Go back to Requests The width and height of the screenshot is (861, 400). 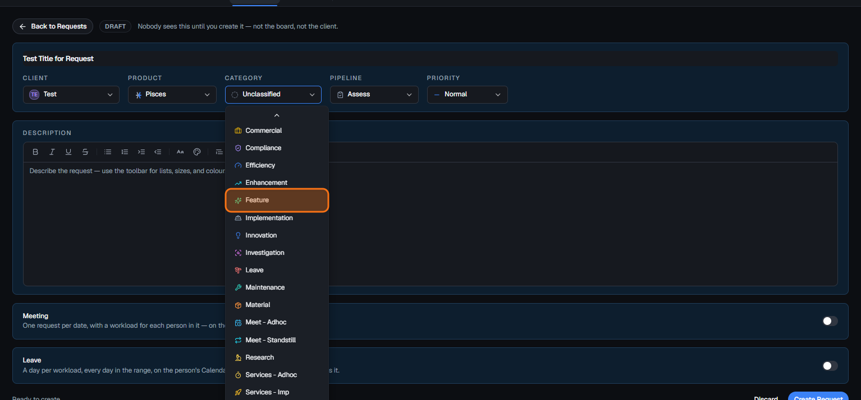pyautogui.click(x=53, y=26)
